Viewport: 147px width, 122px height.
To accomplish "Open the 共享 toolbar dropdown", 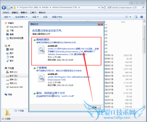I will pos(35,17).
